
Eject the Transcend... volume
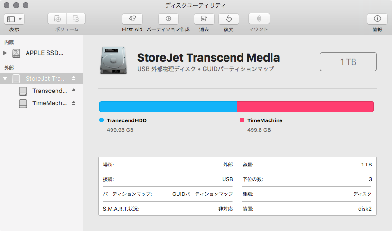point(74,91)
